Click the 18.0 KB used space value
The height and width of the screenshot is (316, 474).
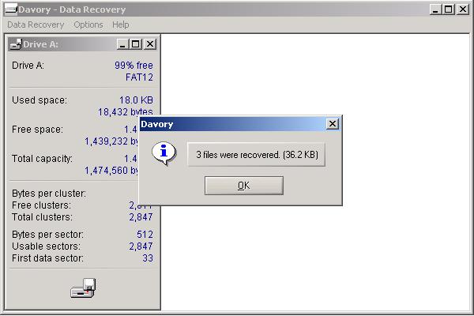pyautogui.click(x=135, y=100)
